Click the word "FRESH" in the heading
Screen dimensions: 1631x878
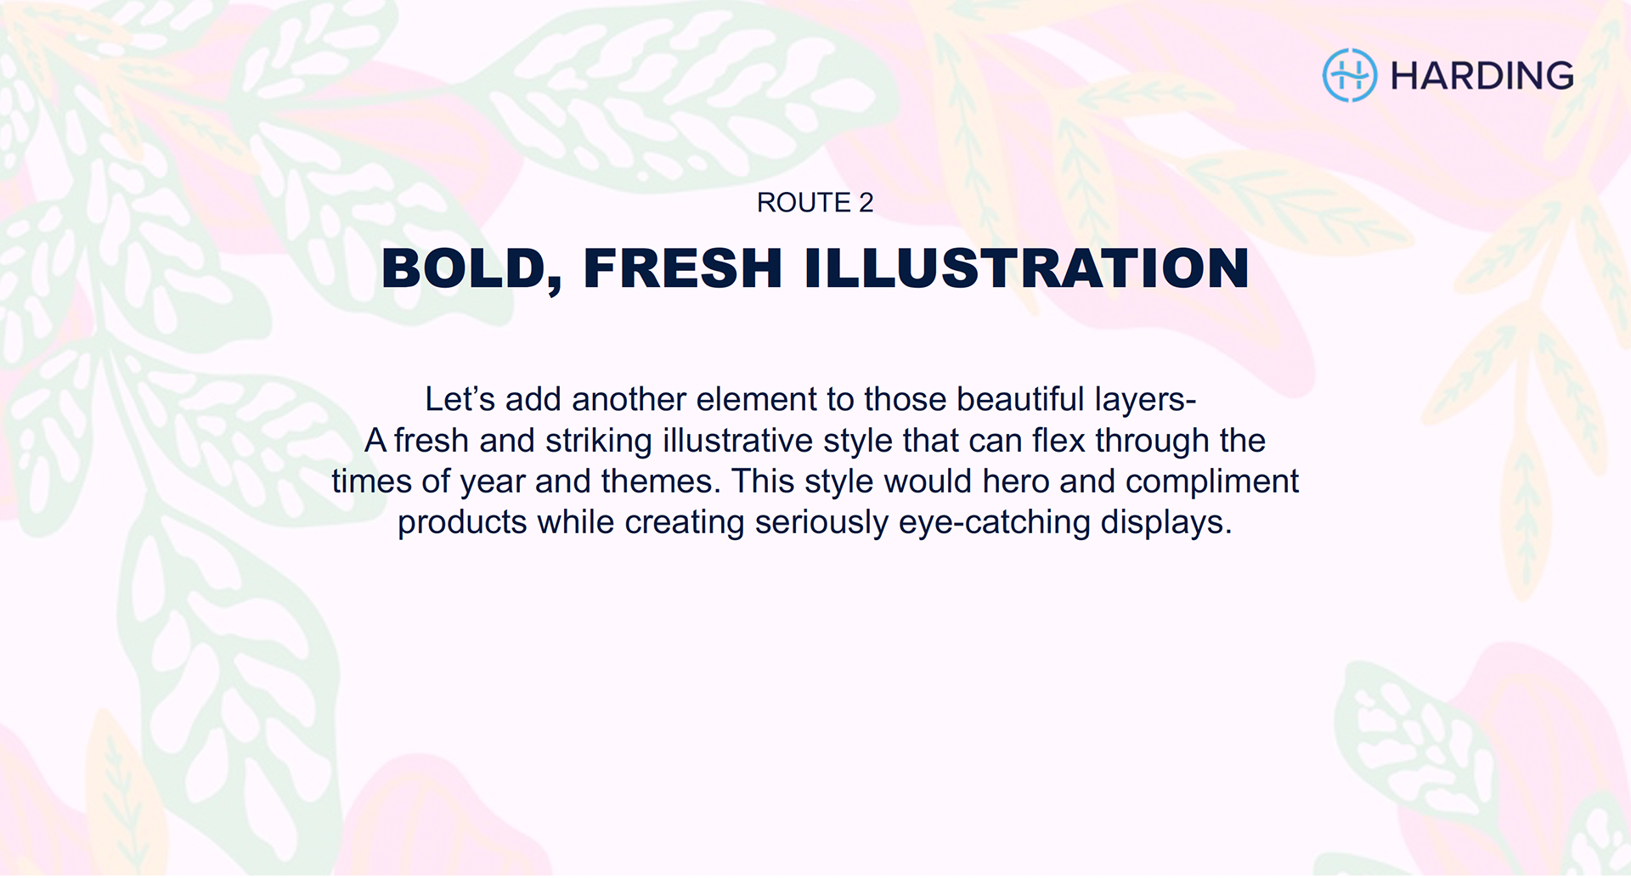[682, 268]
